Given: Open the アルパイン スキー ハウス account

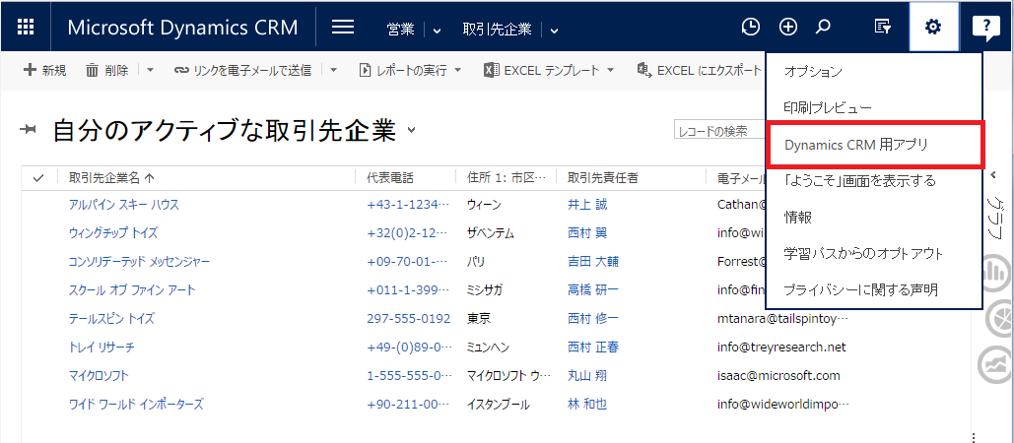Looking at the screenshot, I should click(x=123, y=205).
